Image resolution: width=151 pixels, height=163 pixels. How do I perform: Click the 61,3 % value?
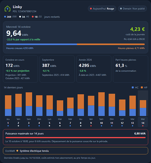[x=121, y=66]
